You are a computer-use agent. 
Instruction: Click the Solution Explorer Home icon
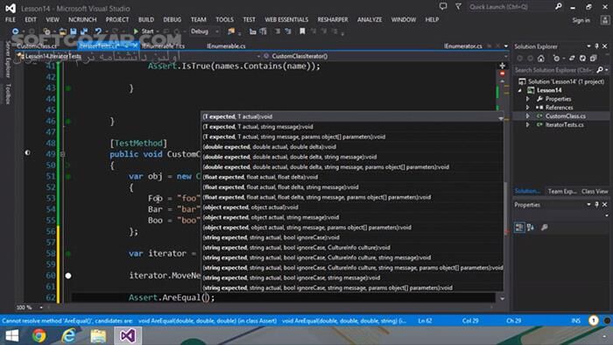(x=541, y=58)
